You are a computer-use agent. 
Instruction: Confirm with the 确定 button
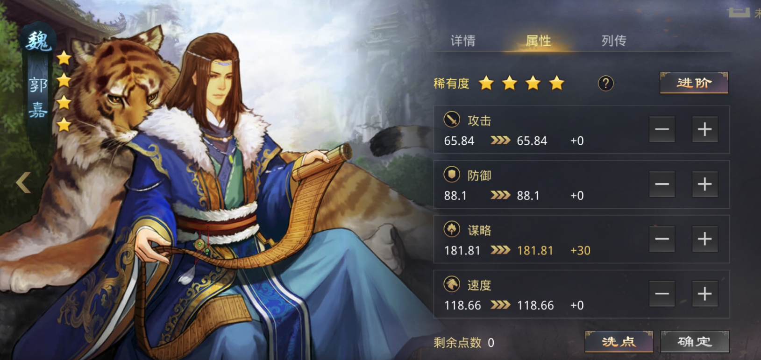pyautogui.click(x=695, y=342)
